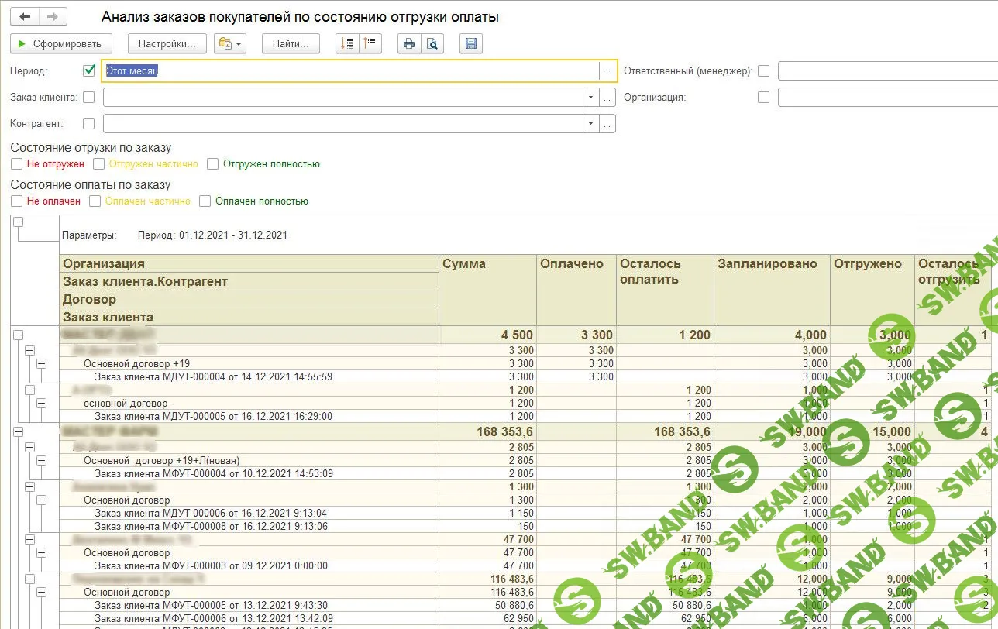Open order МФУТ-000008 от 16.12.2021 row
This screenshot has height=629, width=998.
tap(211, 526)
